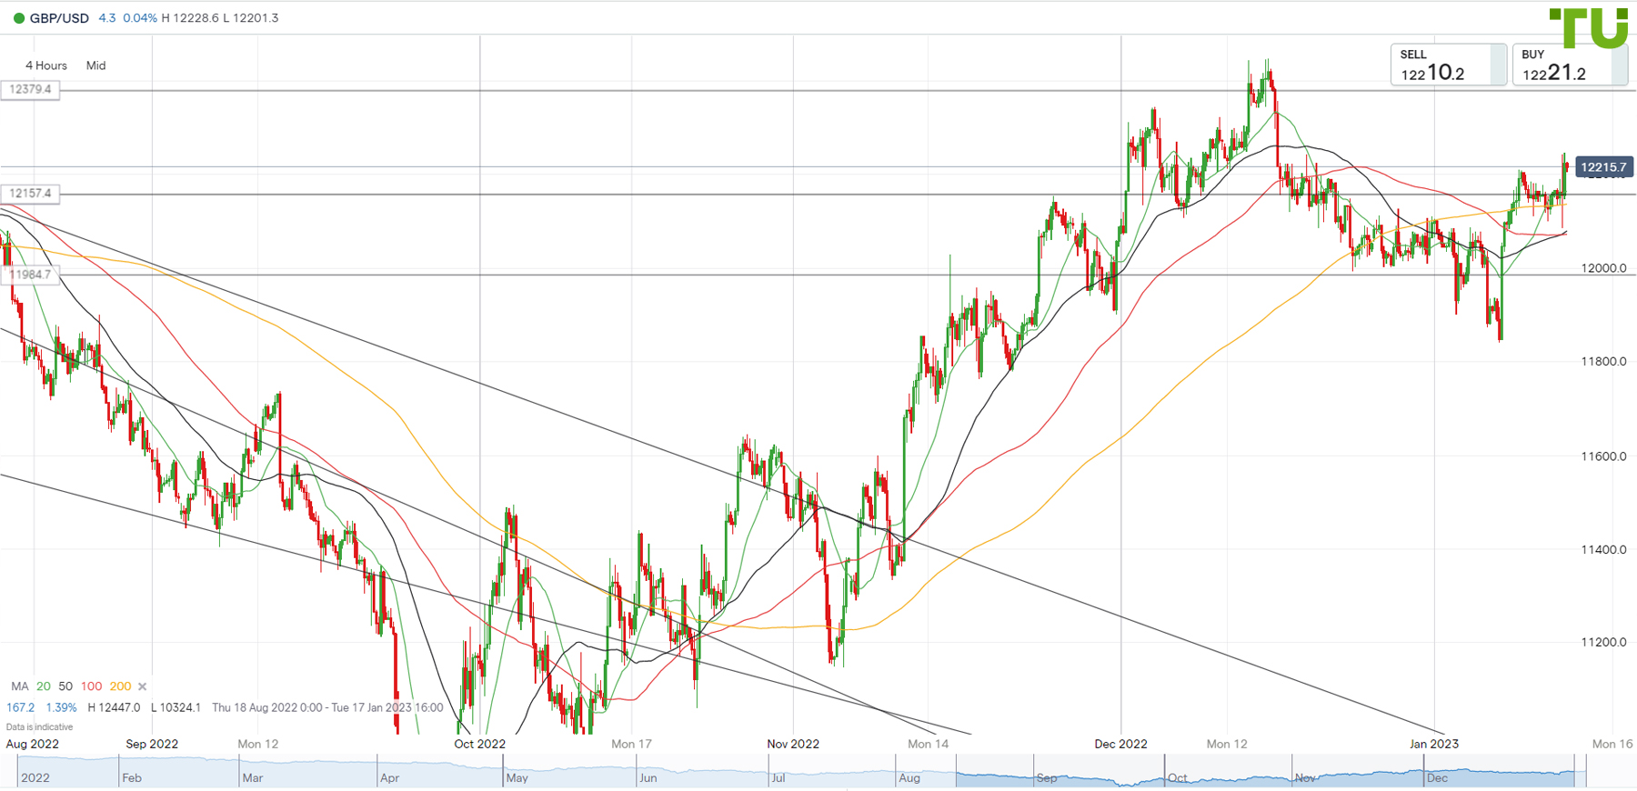Screen dimensions: 1637x791
Task: Click the Nov 2022 time axis label
Action: 793,744
